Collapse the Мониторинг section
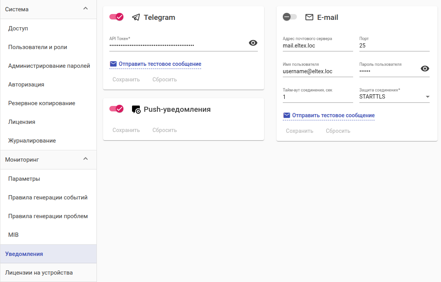This screenshot has height=282, width=441. (x=86, y=159)
